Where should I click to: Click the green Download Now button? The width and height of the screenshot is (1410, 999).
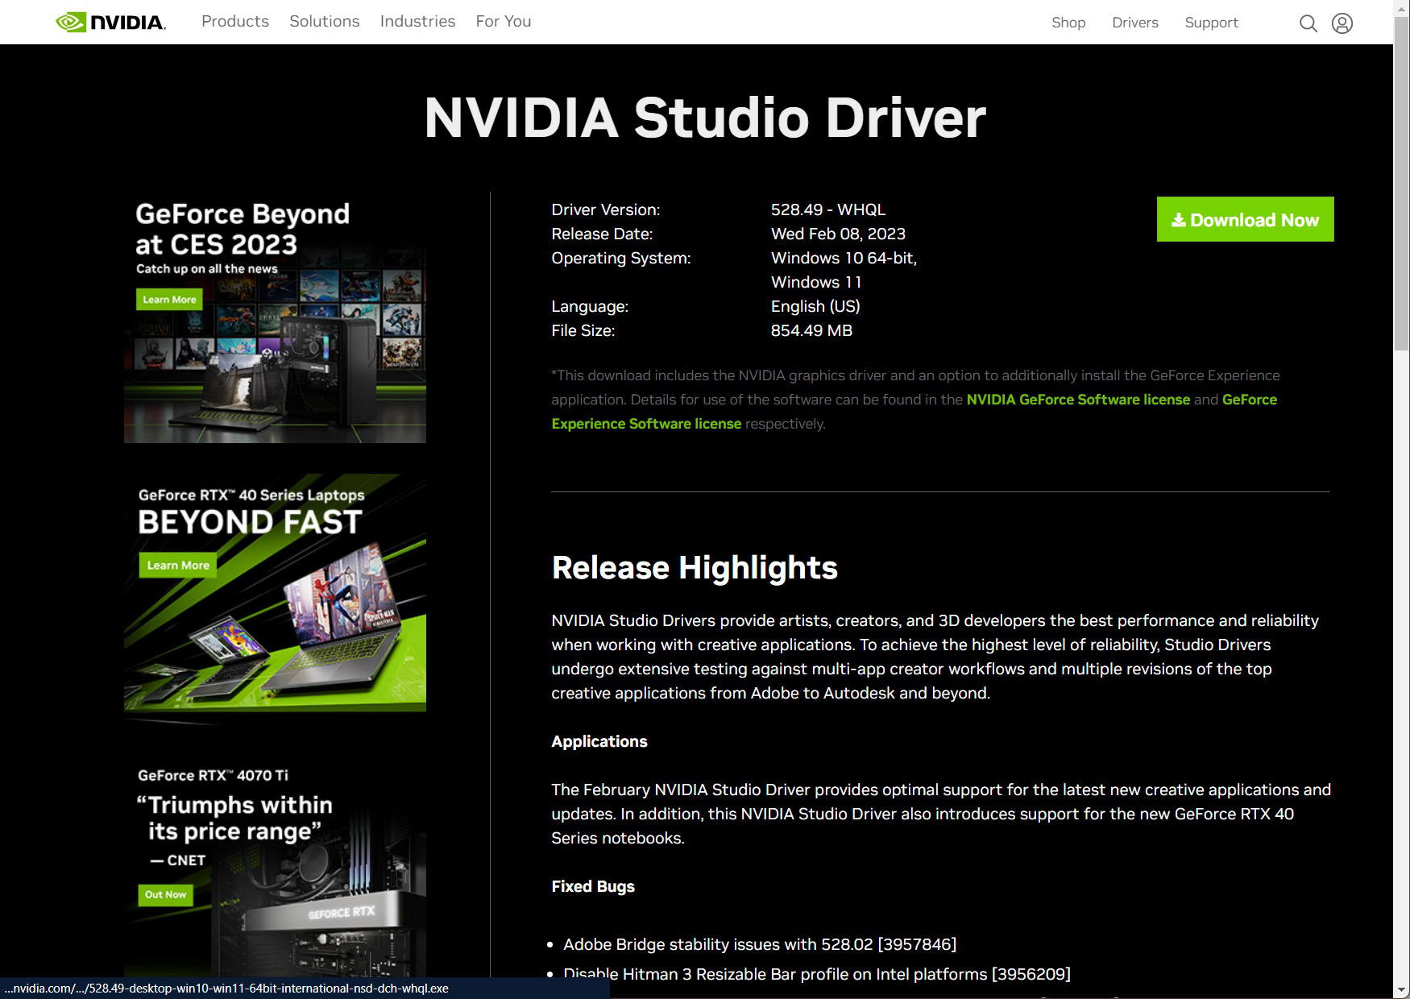coord(1245,219)
